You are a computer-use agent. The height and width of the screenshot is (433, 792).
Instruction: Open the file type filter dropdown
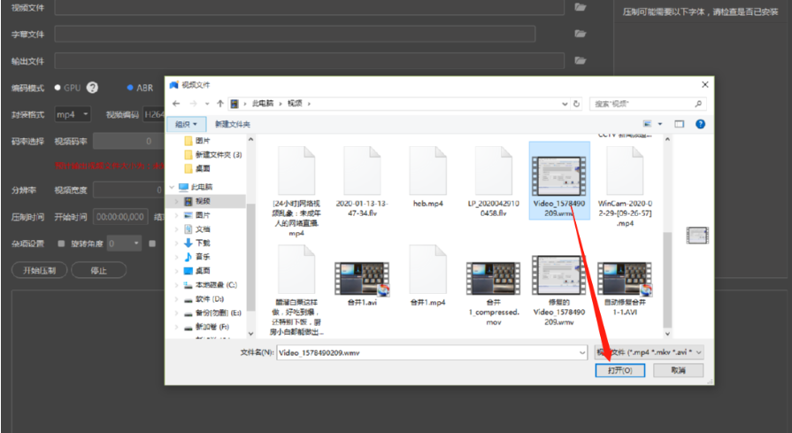(649, 352)
